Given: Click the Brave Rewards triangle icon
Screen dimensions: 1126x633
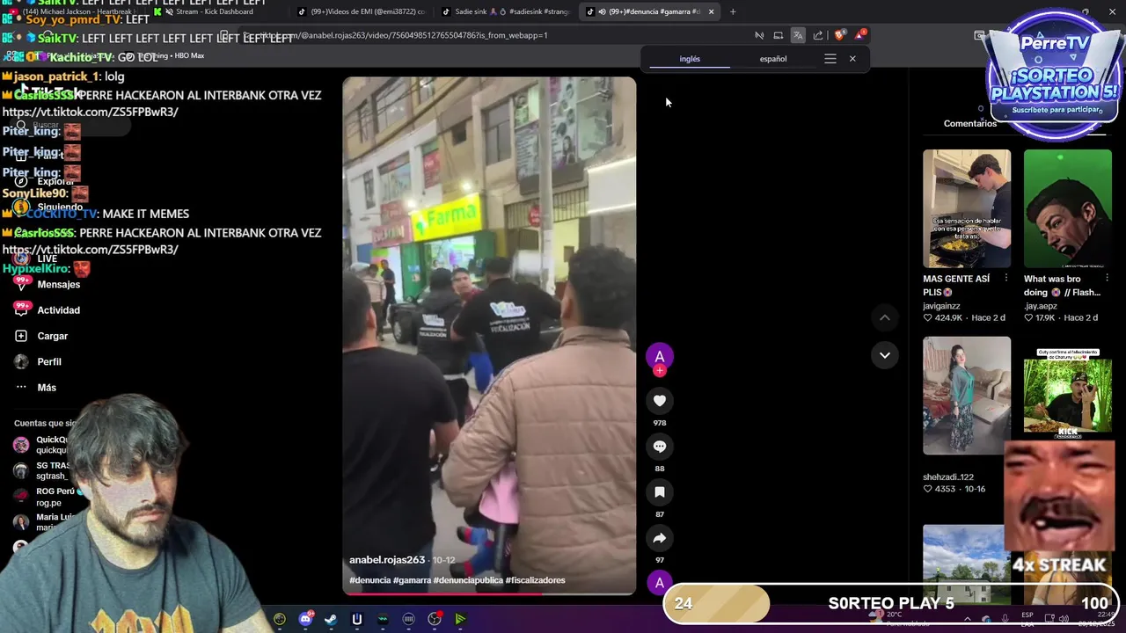Looking at the screenshot, I should (860, 35).
